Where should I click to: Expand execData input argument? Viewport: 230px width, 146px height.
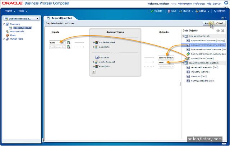(94, 47)
